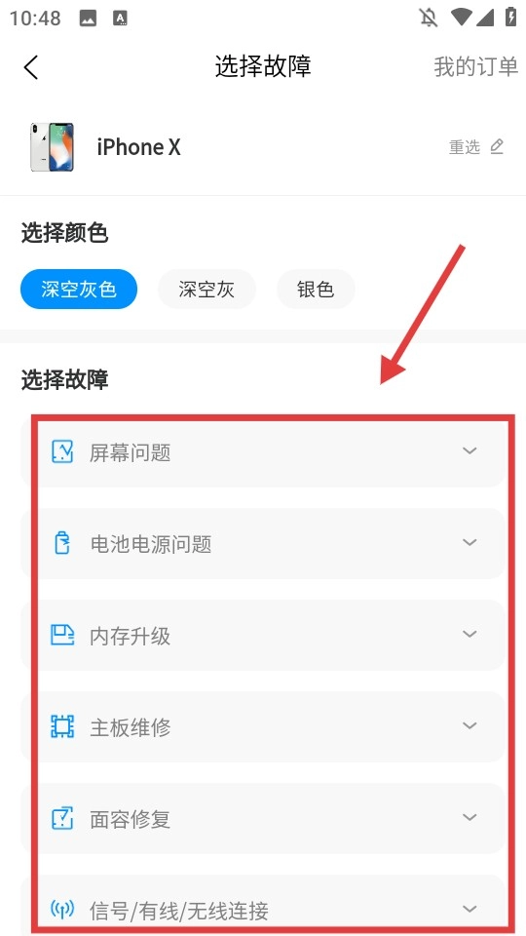Screen dimensions: 526x936
Task: Expand the 屏幕问题 chevron
Action: (470, 450)
